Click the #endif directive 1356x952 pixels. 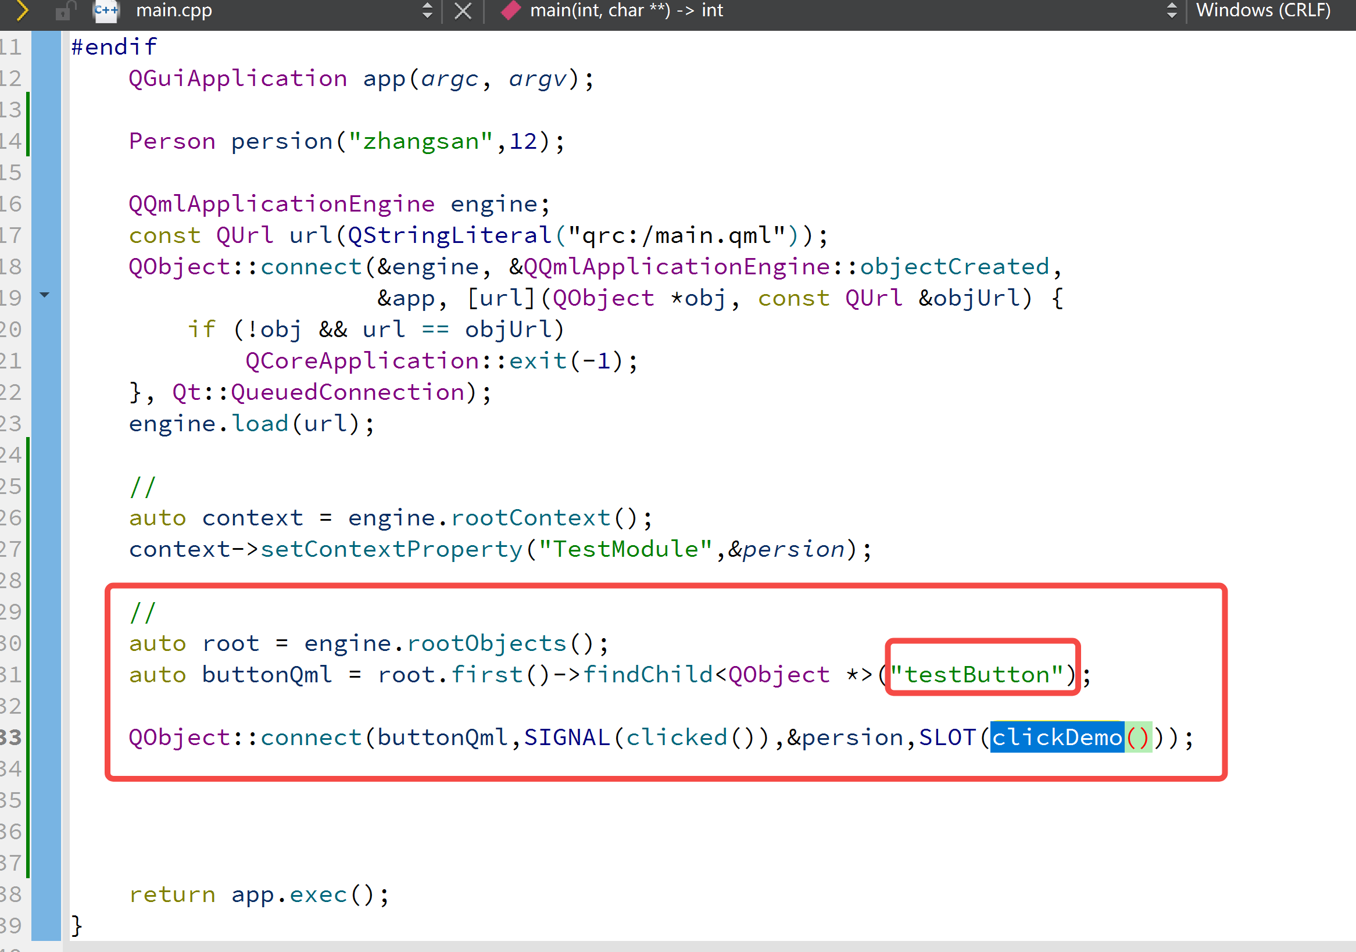click(114, 46)
